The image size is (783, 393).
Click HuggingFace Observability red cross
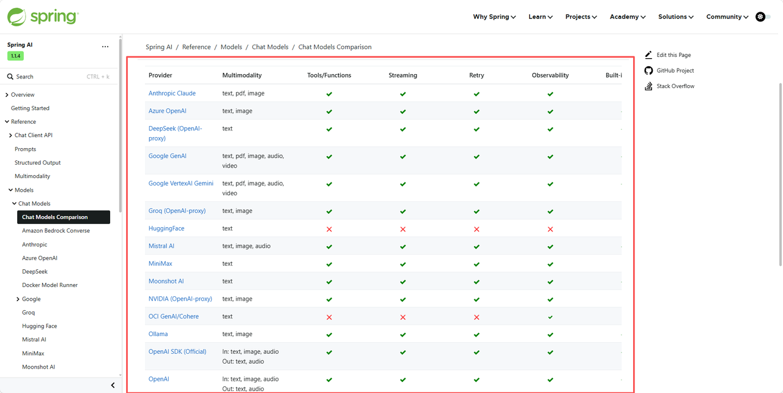point(550,230)
